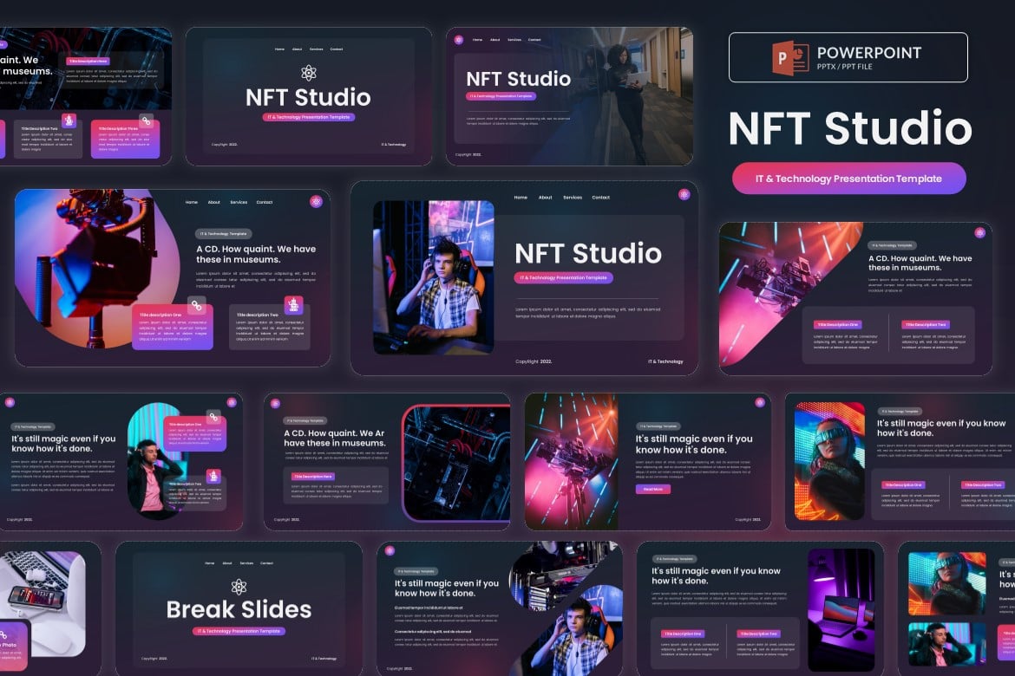Toggle the Title Description One pink pill label
Viewport: 1015px width, 676px height.
click(838, 324)
